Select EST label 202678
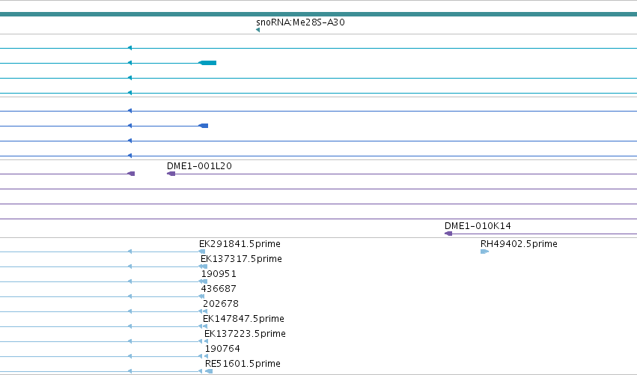Screen dimensions: 637x375 click(221, 304)
